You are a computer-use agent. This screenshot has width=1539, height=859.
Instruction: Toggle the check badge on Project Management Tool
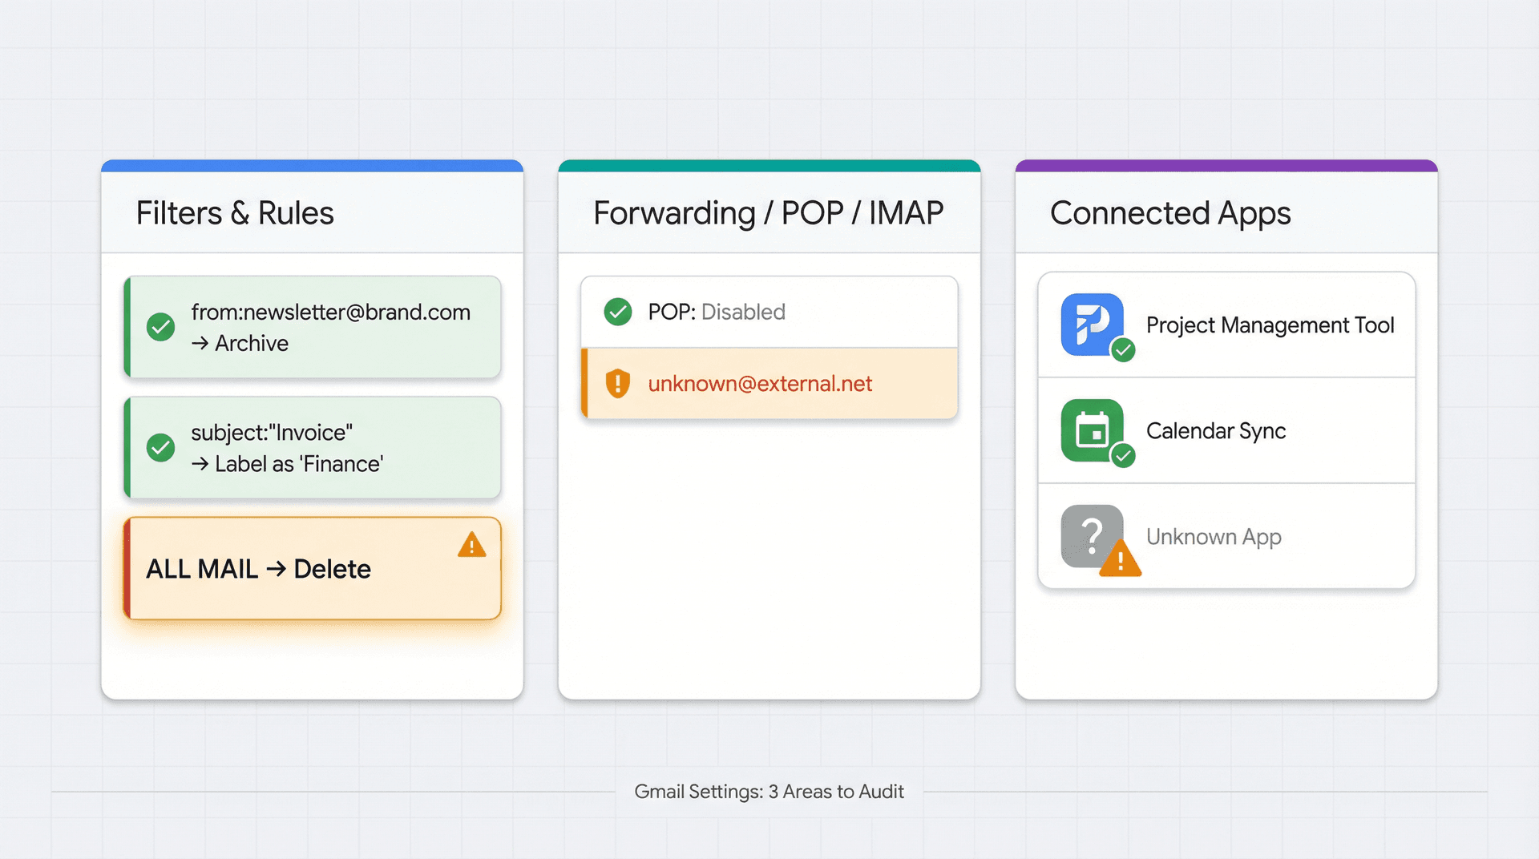[x=1125, y=350]
